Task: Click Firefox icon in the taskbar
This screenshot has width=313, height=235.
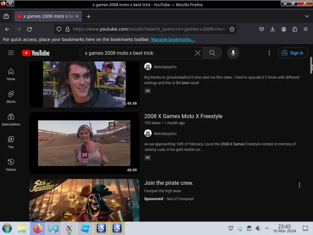Action: 38,228
